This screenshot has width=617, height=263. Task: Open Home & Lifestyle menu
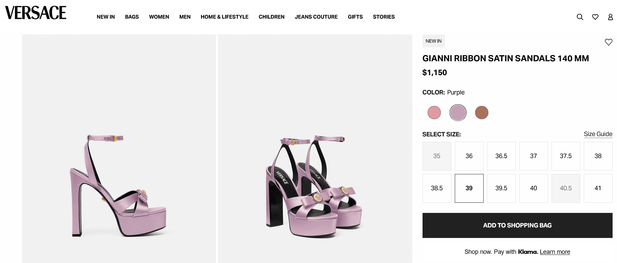(224, 17)
